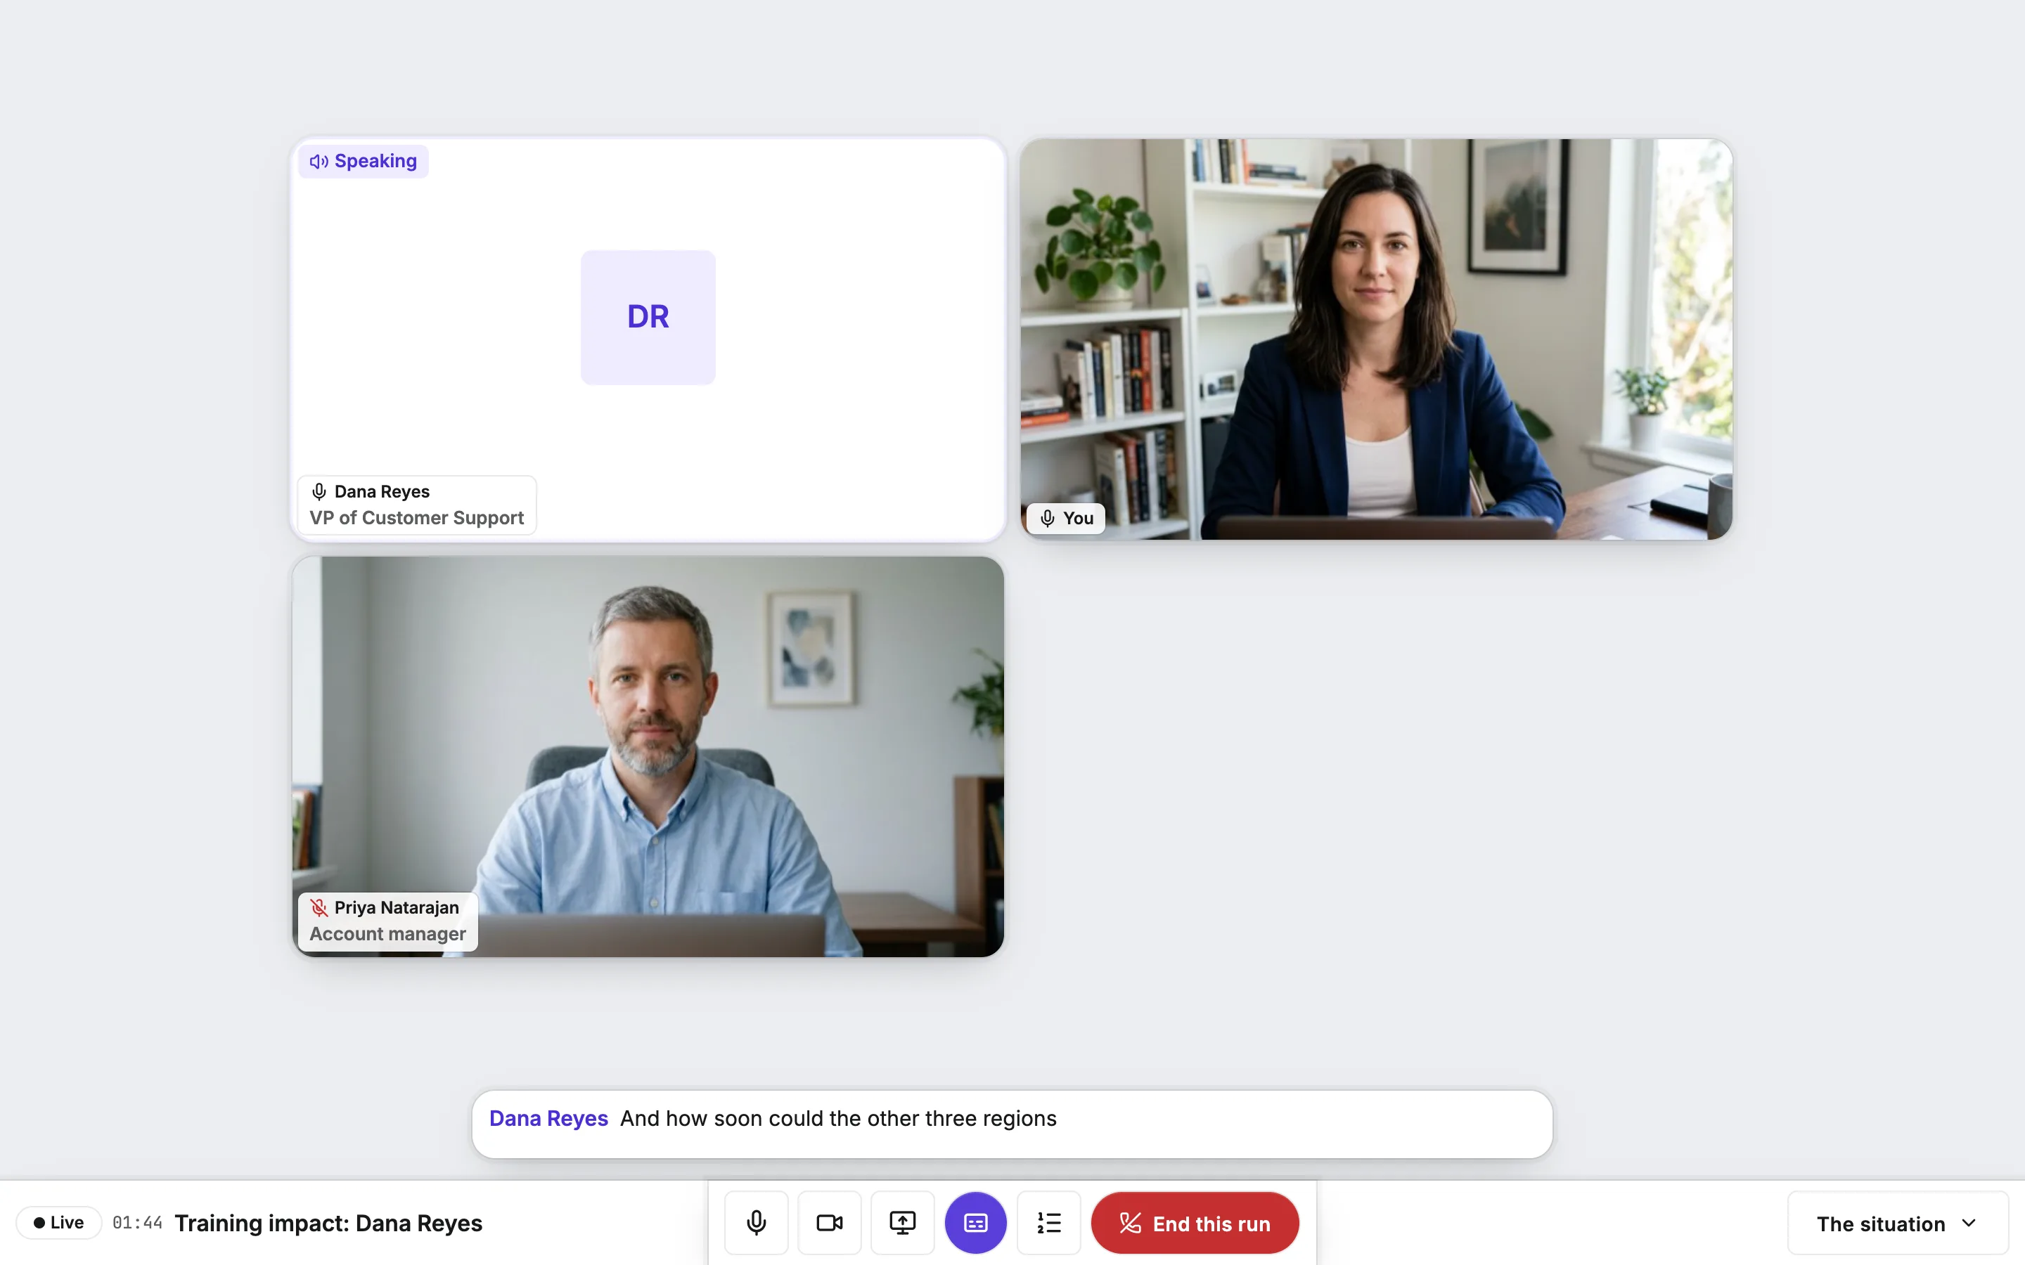Select Priya Natarajan's video tile
Screen dimensions: 2025x1265
click(648, 756)
